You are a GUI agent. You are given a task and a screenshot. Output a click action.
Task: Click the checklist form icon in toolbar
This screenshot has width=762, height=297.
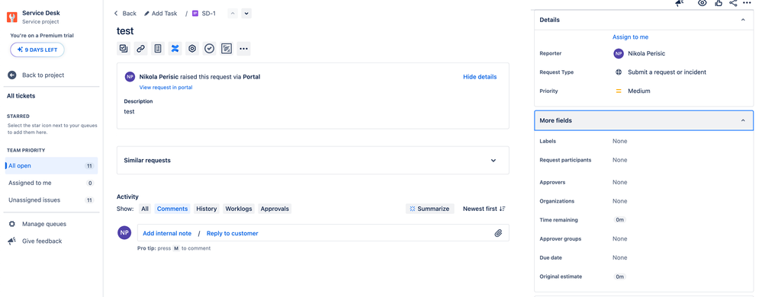coord(226,49)
